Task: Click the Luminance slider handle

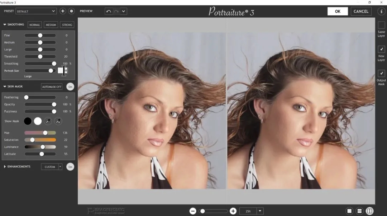Action: pos(43,147)
